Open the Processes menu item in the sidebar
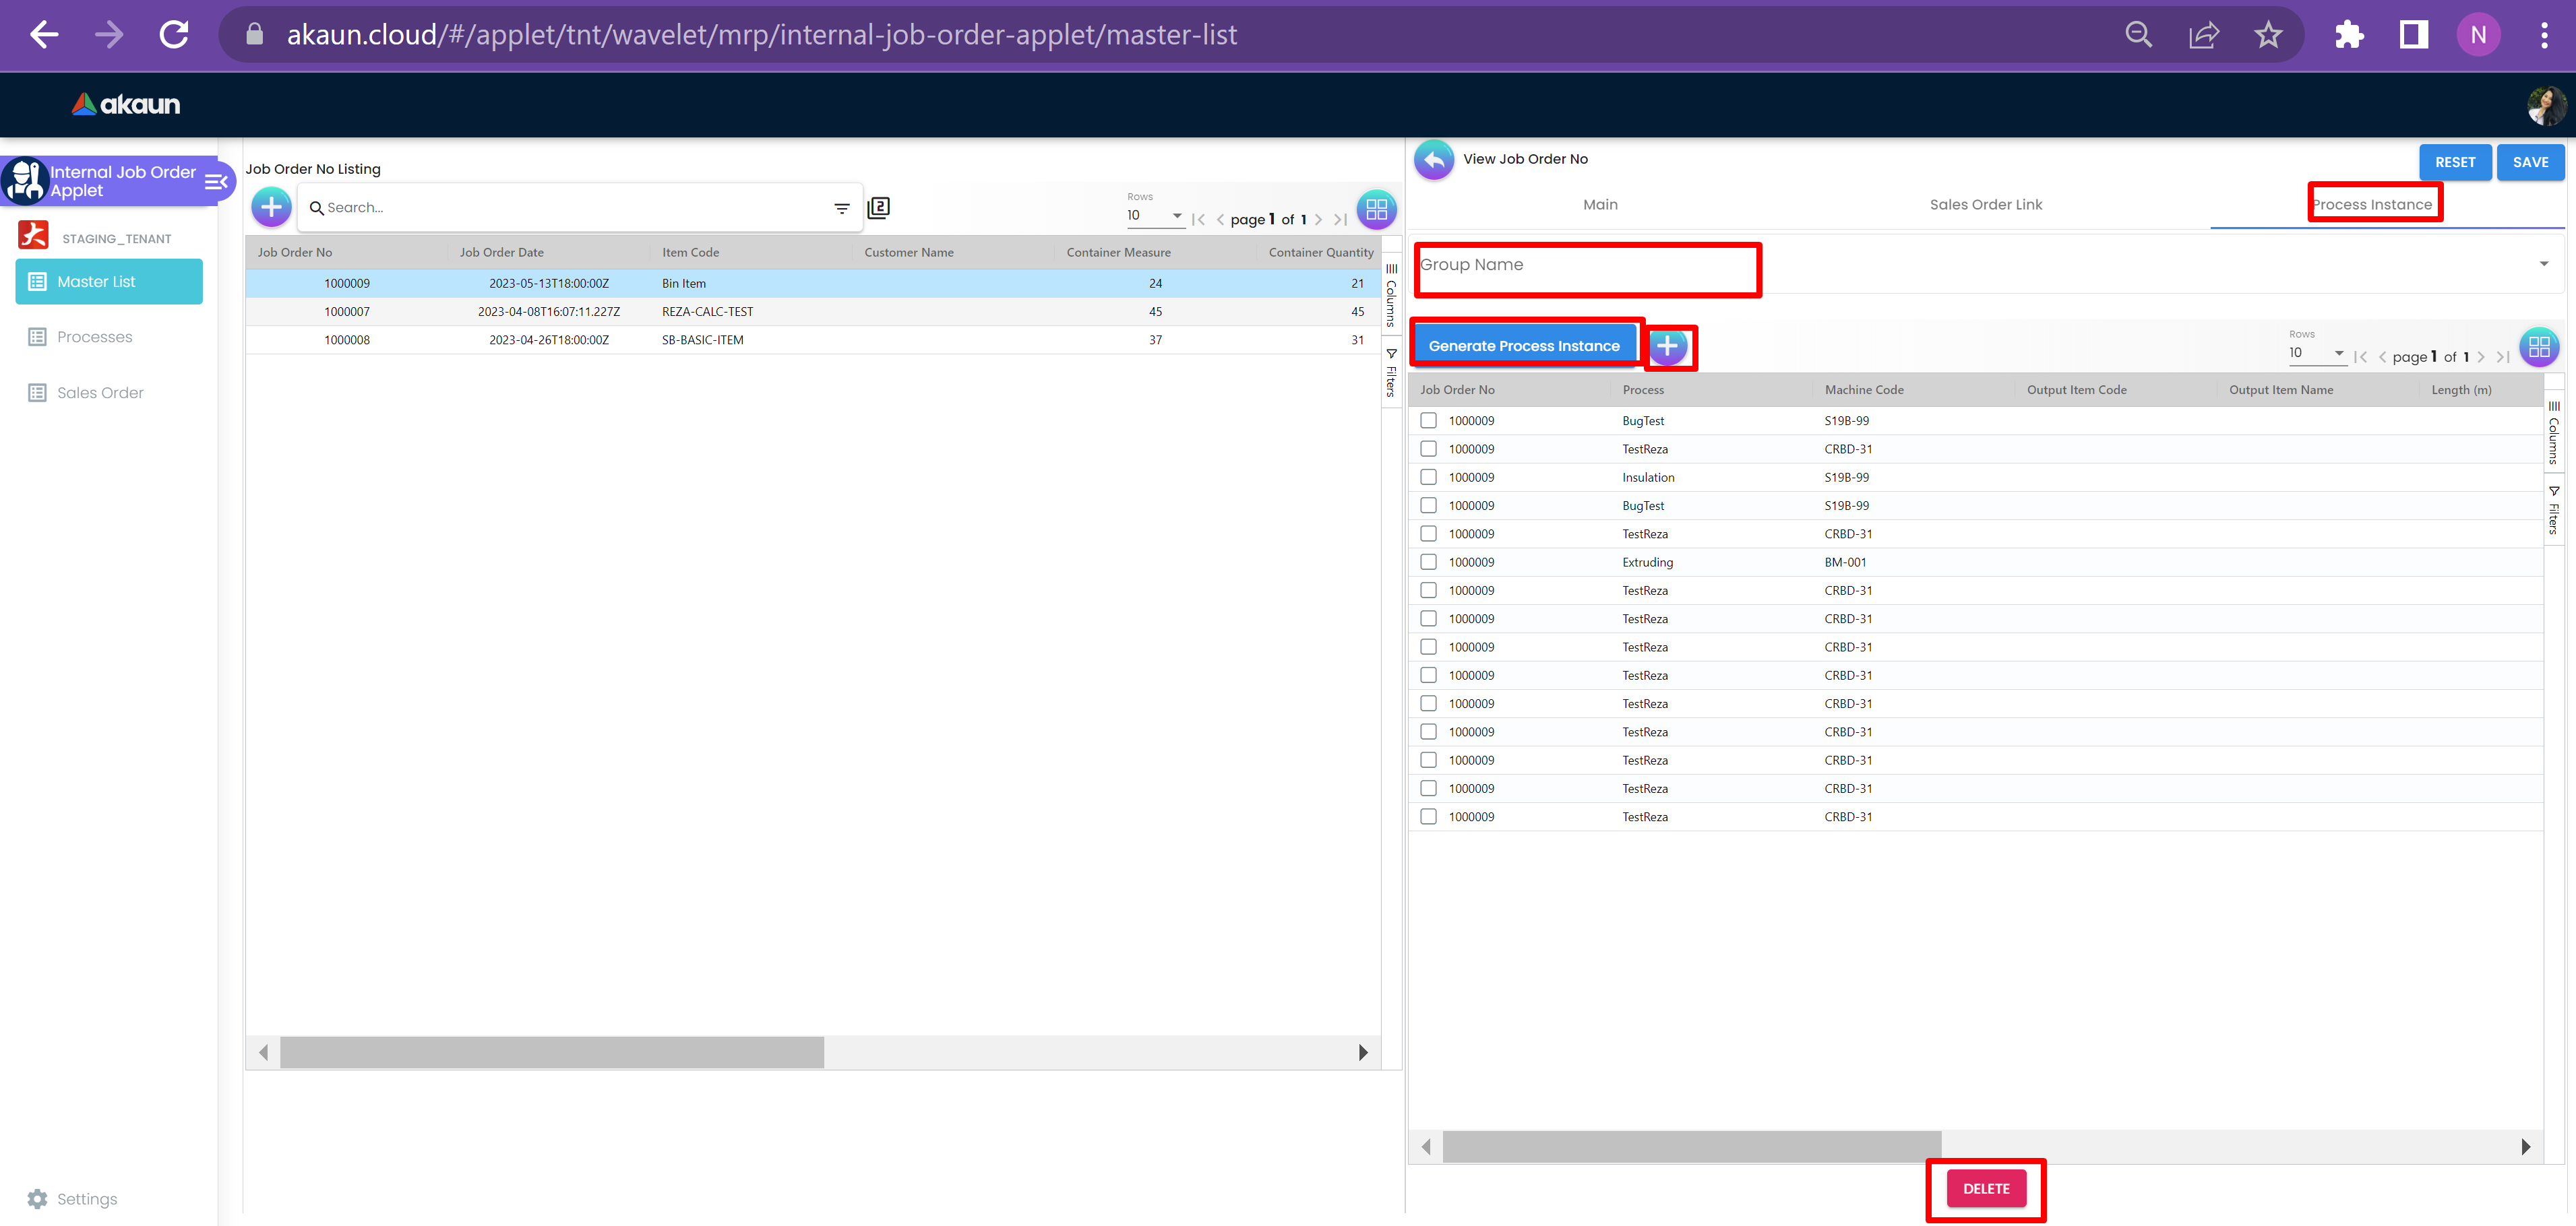This screenshot has height=1226, width=2576. tap(95, 337)
